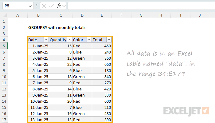Click quantity cell 15 in row 5
The height and width of the screenshot is (123, 215).
pos(61,46)
